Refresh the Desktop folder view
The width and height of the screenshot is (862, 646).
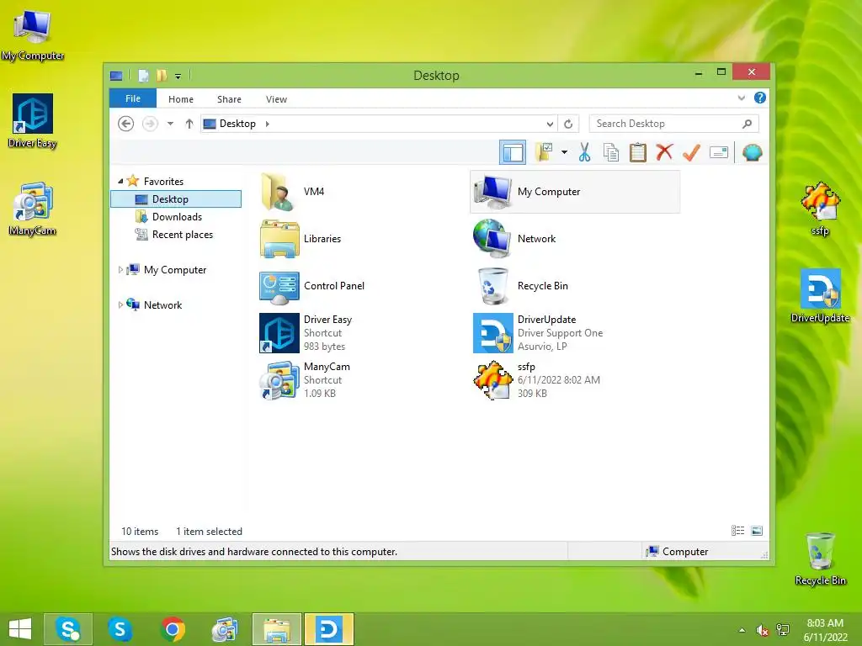(x=568, y=124)
